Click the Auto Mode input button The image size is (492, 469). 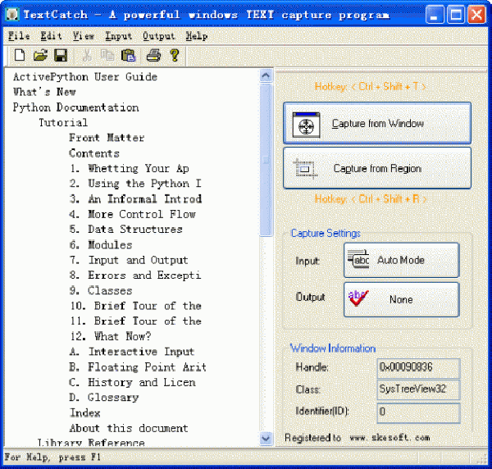(x=401, y=260)
